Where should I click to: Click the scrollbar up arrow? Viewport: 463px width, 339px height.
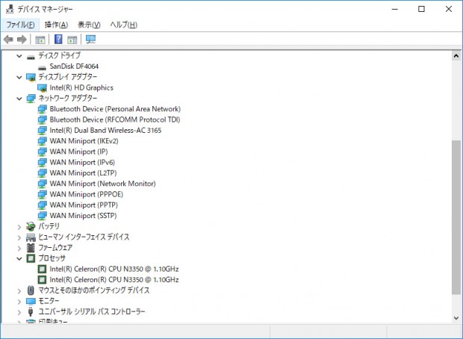[x=456, y=56]
